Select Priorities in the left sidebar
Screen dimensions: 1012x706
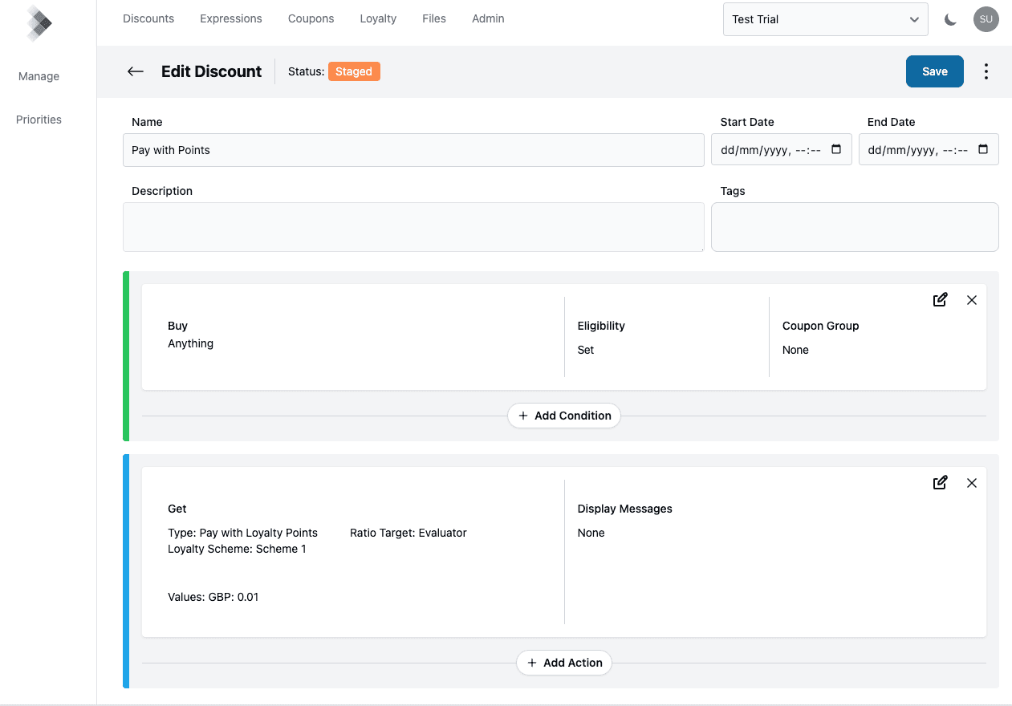(x=39, y=120)
